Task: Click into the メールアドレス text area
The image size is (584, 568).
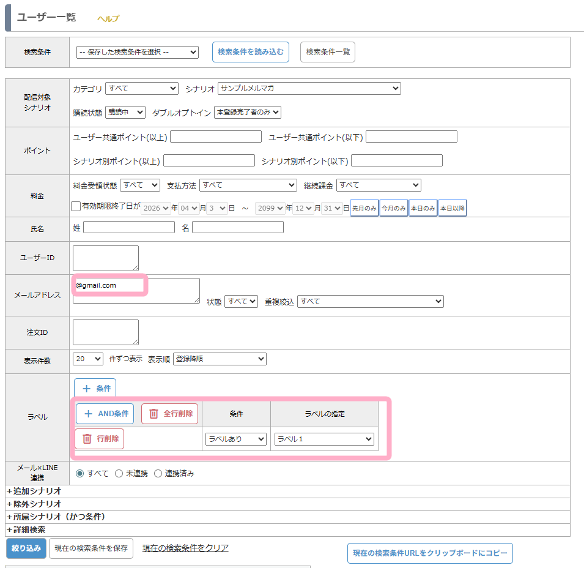Action: pyautogui.click(x=136, y=290)
